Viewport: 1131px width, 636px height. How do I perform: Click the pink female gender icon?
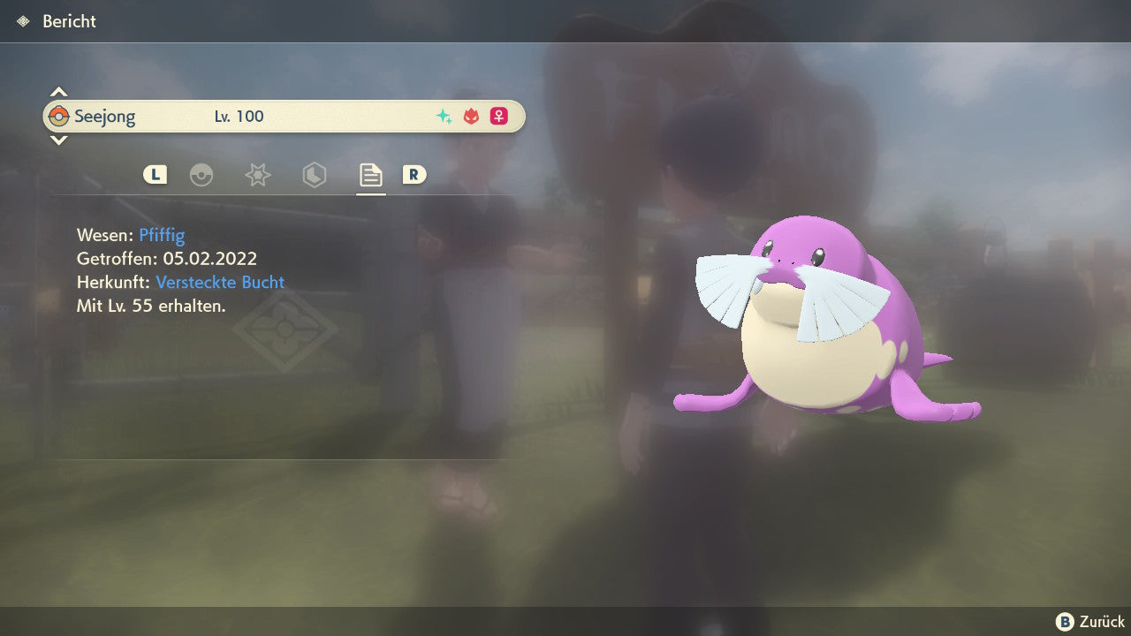point(499,117)
